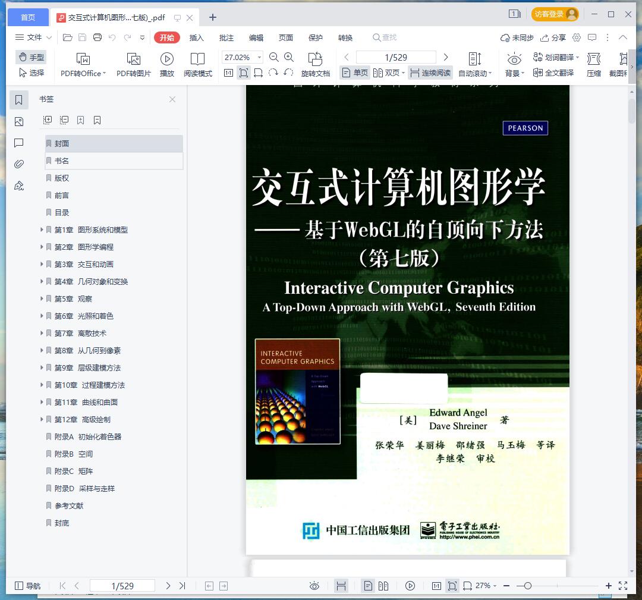Toggle 导航 navigation pane in status bar
This screenshot has width=642, height=600.
[x=27, y=586]
